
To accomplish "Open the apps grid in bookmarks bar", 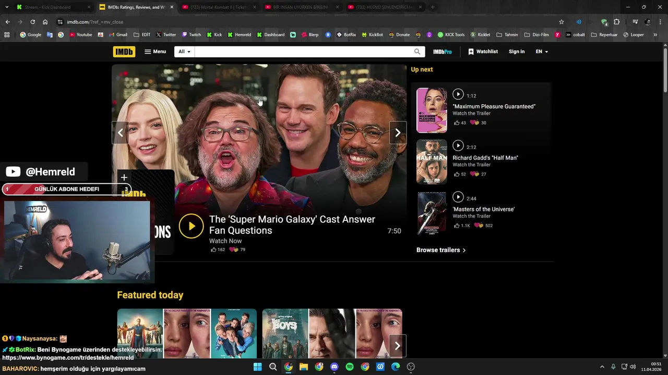I will coord(7,35).
